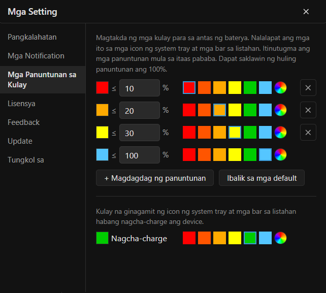
Task: Open custom color wheel for 30% rule
Action: (x=280, y=132)
